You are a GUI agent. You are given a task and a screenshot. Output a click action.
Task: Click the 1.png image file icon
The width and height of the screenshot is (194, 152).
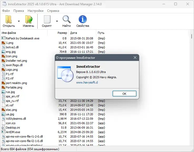(3, 43)
